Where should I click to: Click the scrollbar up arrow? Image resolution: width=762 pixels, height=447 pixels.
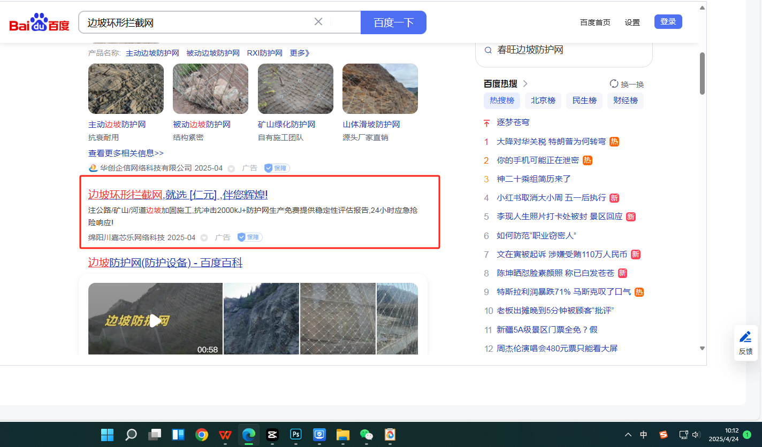tap(702, 7)
